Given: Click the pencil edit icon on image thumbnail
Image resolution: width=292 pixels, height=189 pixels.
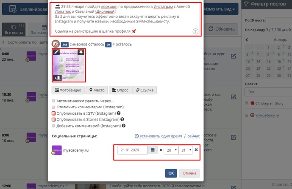Looking at the screenshot, I should [57, 52].
